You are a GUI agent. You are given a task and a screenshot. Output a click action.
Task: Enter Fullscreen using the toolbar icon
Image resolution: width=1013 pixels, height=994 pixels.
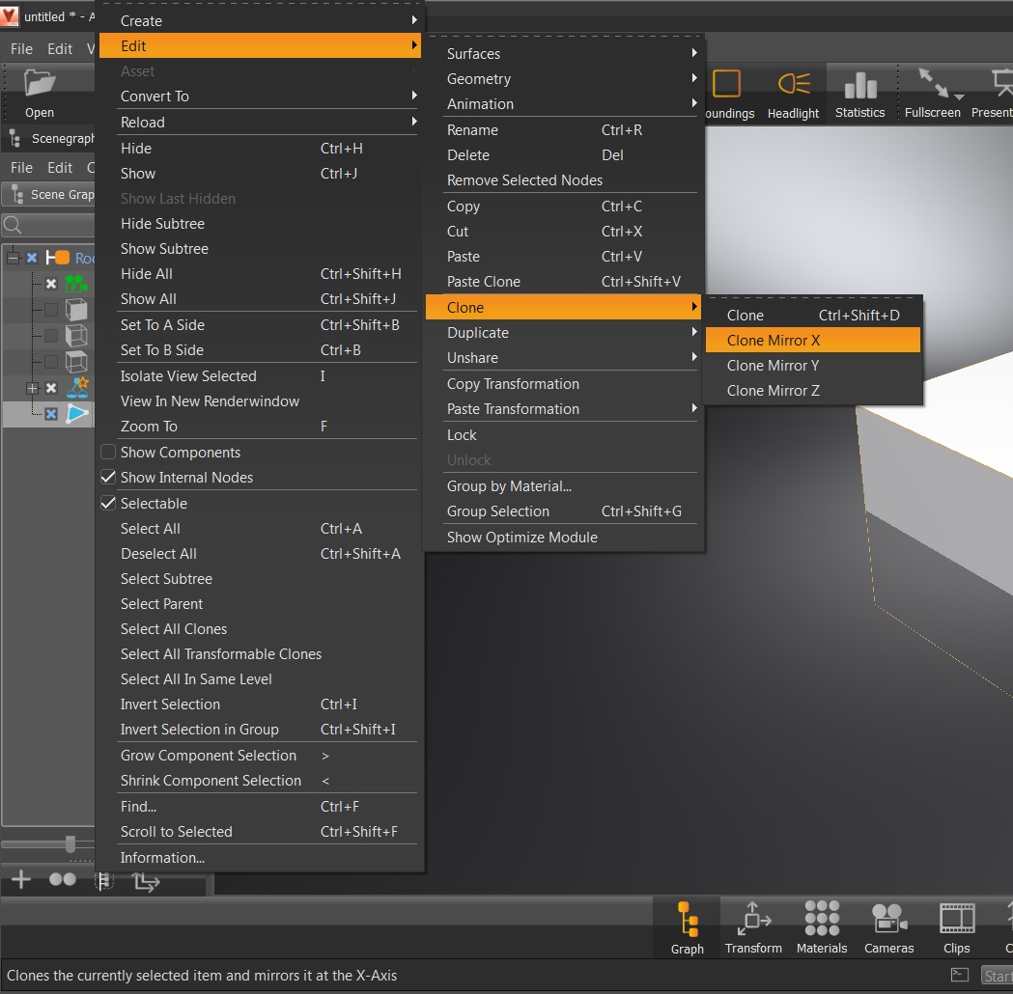tap(930, 92)
